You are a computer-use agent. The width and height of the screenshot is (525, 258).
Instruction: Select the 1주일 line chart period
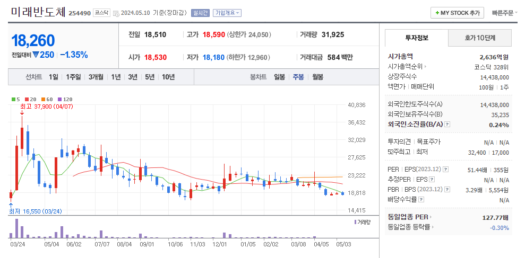[73, 77]
